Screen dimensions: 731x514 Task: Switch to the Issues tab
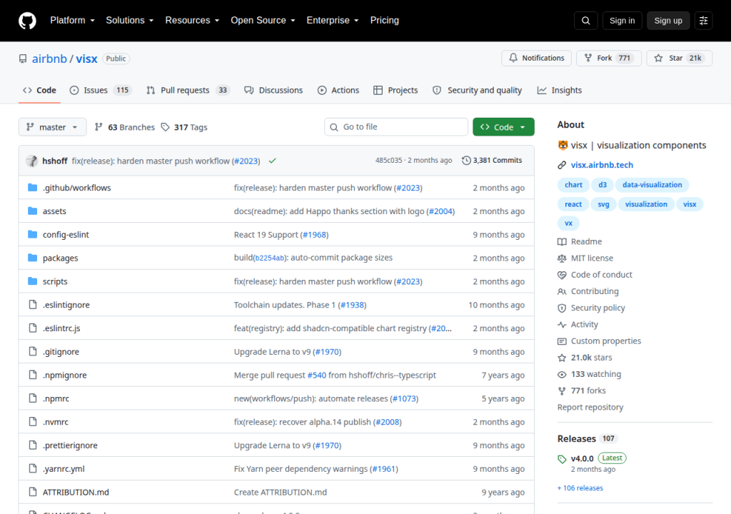pyautogui.click(x=100, y=90)
